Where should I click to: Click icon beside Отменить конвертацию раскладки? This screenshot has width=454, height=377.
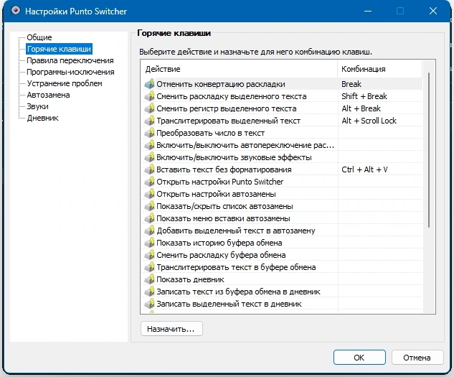(149, 84)
